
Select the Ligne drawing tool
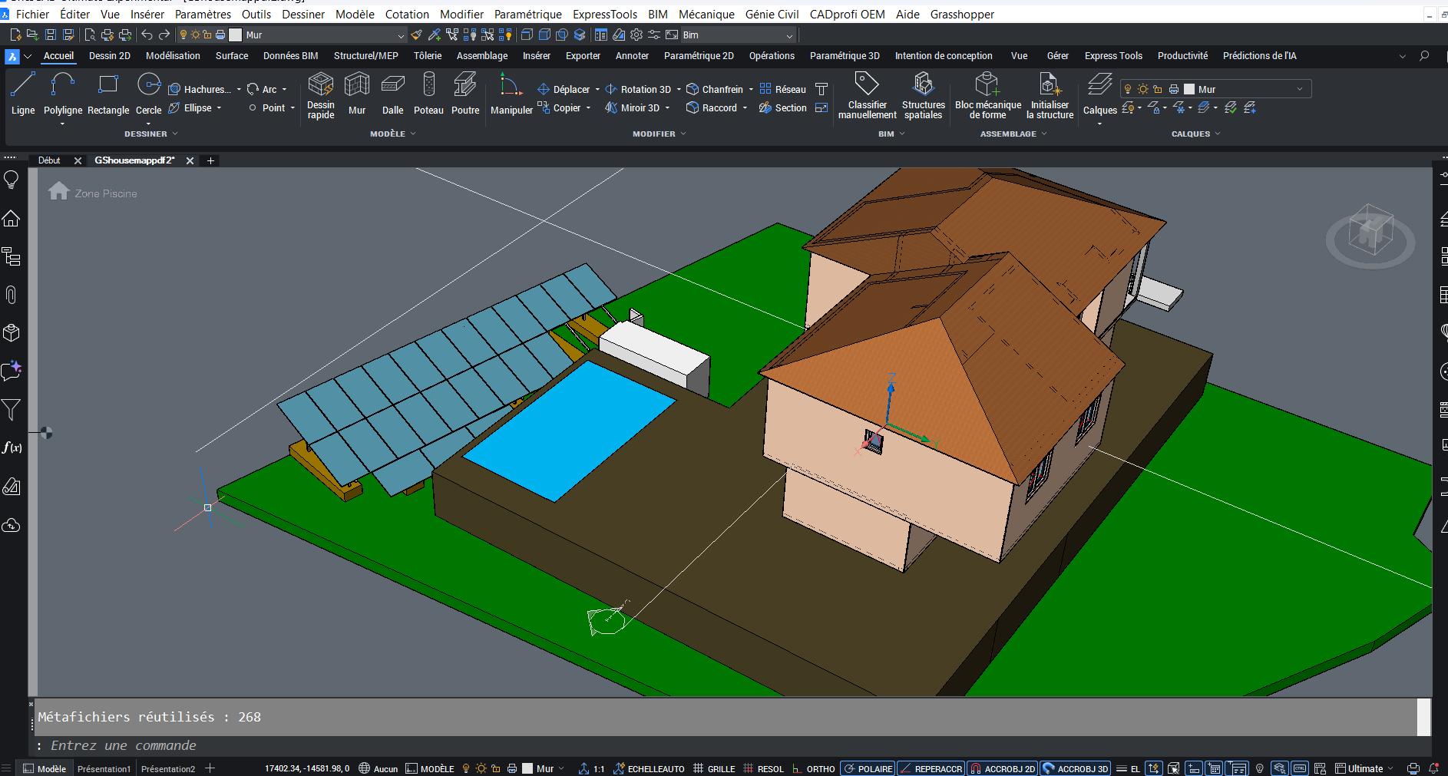[23, 94]
